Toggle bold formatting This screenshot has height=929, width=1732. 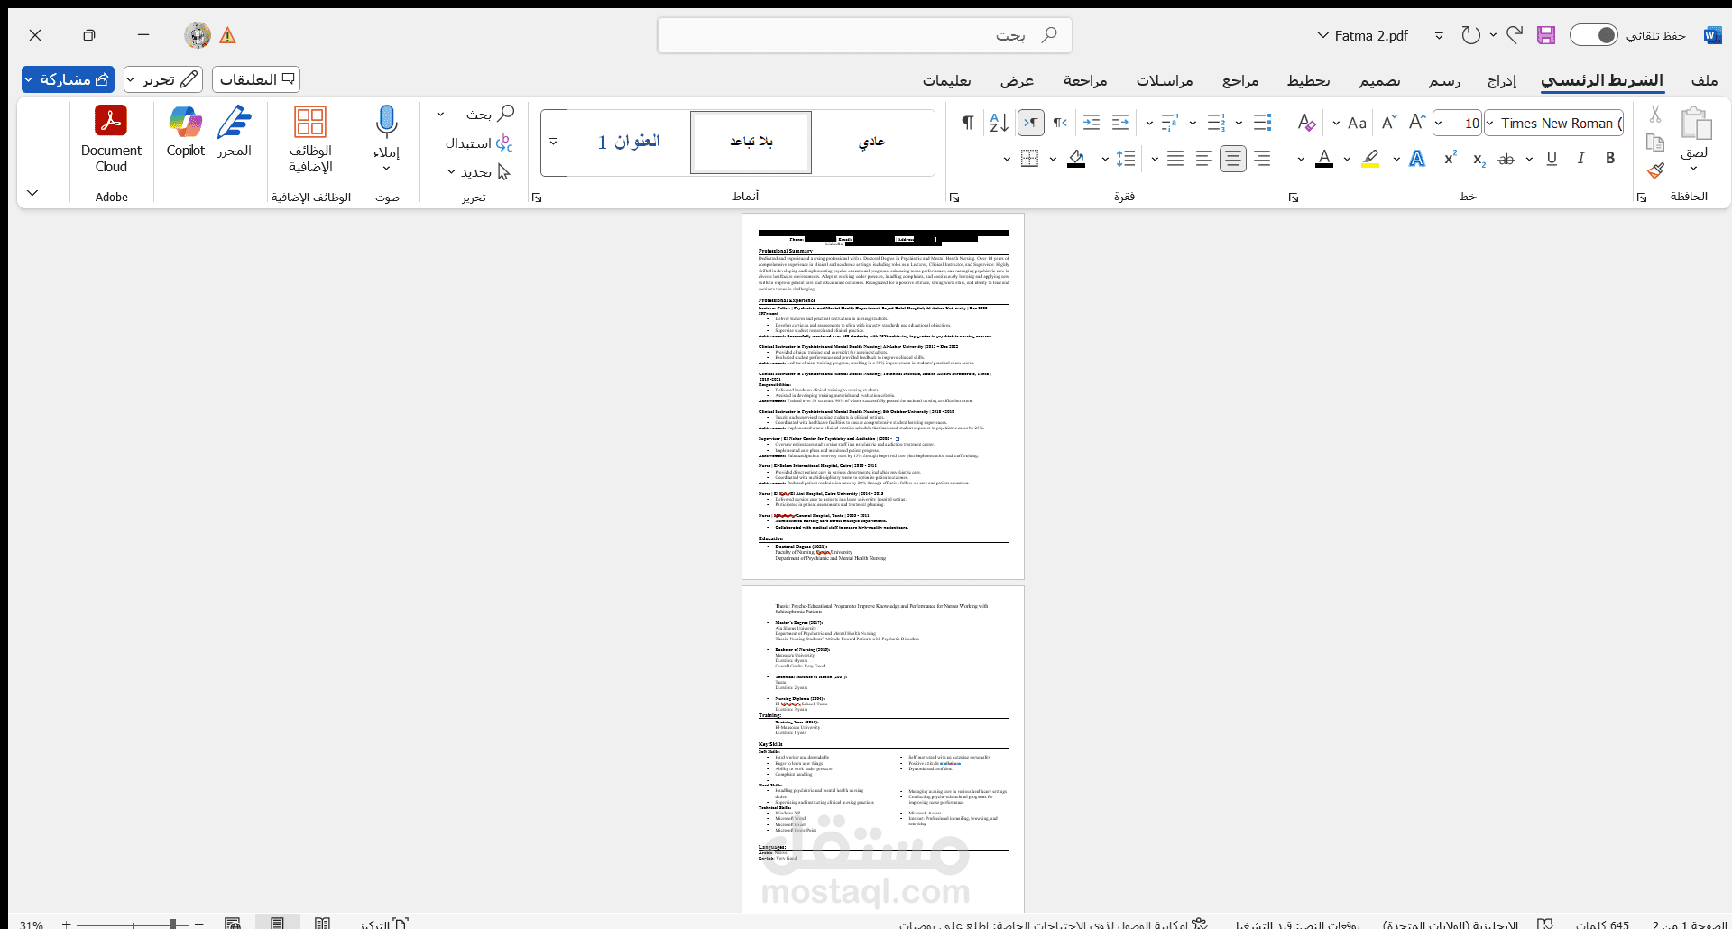[1610, 159]
